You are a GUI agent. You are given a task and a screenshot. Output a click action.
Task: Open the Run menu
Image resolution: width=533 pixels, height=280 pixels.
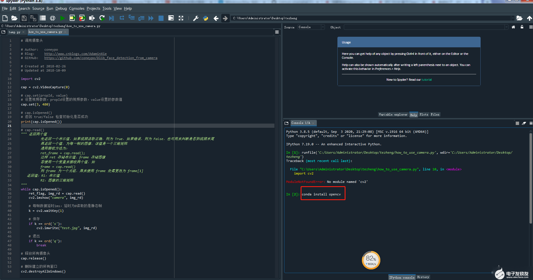50,9
